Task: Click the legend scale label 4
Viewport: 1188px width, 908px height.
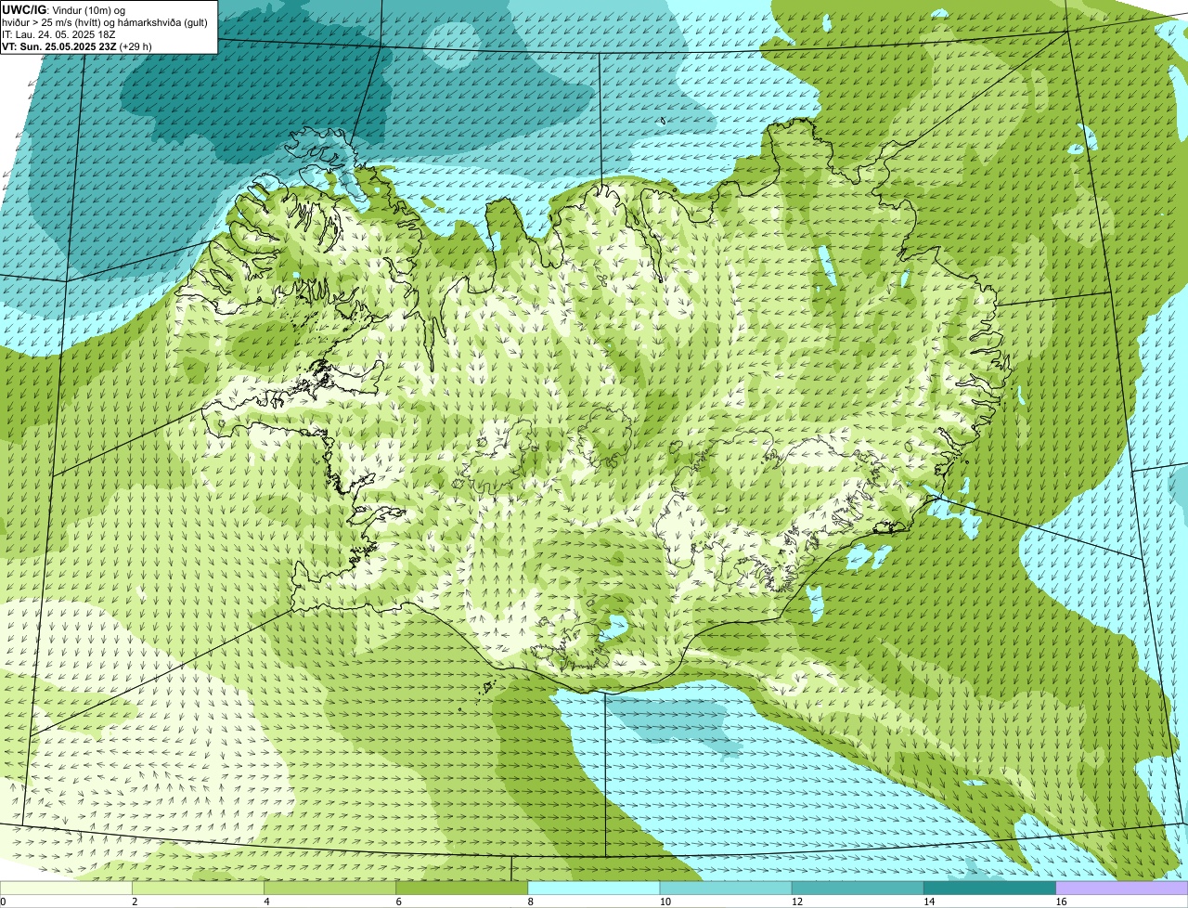Action: (x=266, y=902)
